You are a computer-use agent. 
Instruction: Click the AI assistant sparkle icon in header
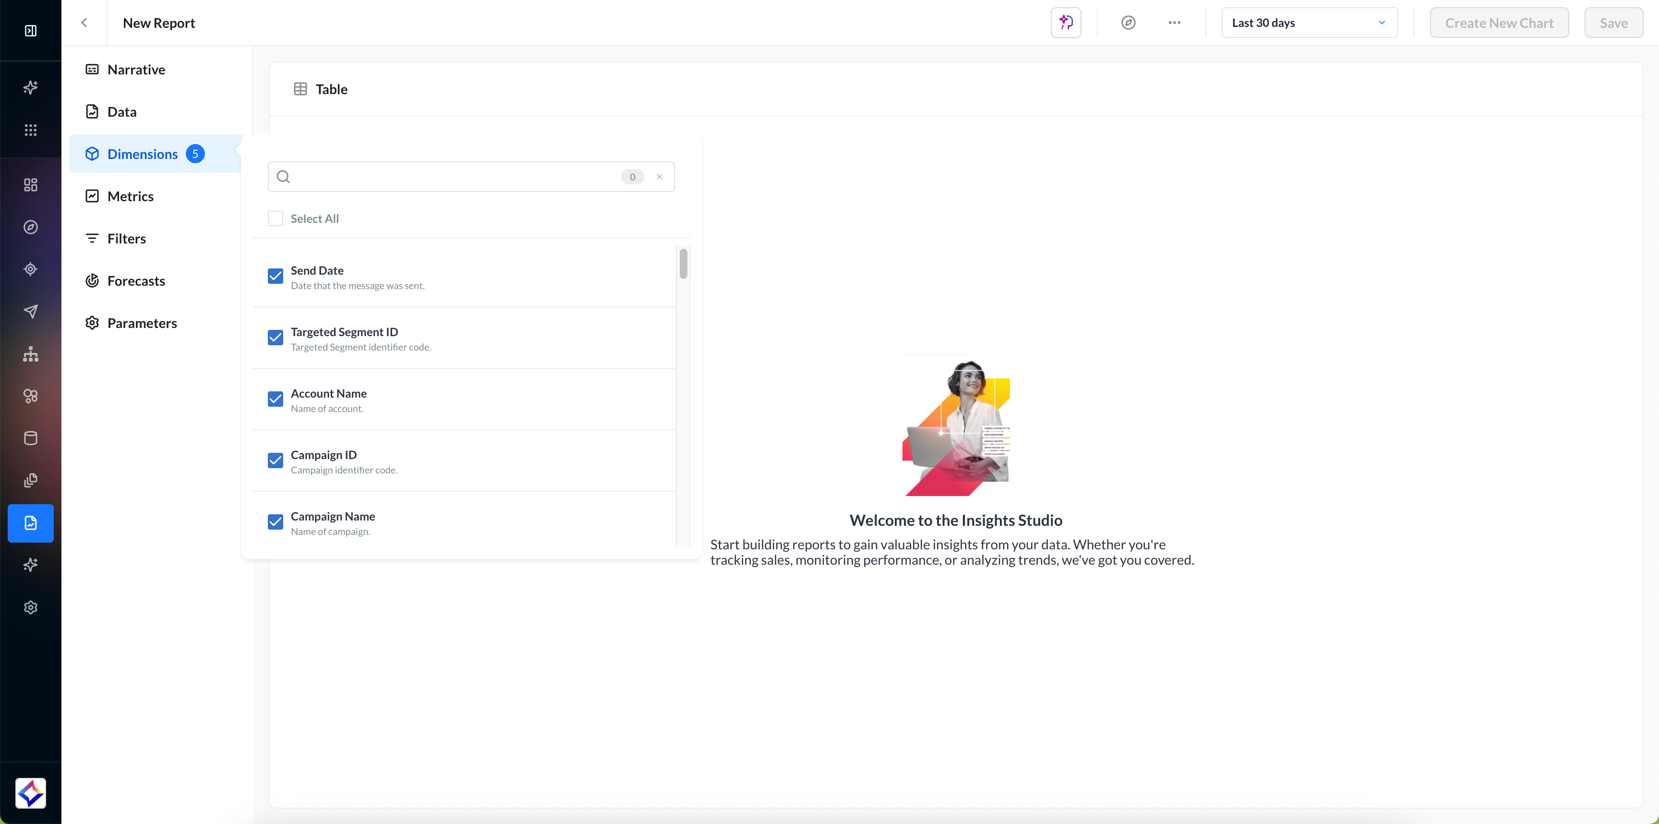click(x=1066, y=23)
